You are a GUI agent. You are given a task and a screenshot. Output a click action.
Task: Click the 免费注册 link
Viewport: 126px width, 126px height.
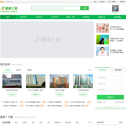click(x=122, y=2)
